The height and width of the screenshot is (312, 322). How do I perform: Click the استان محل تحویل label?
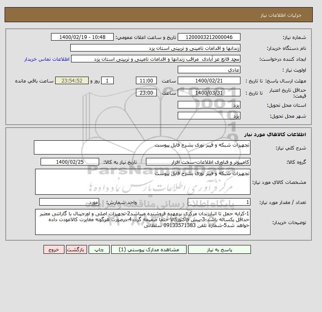pyautogui.click(x=287, y=105)
